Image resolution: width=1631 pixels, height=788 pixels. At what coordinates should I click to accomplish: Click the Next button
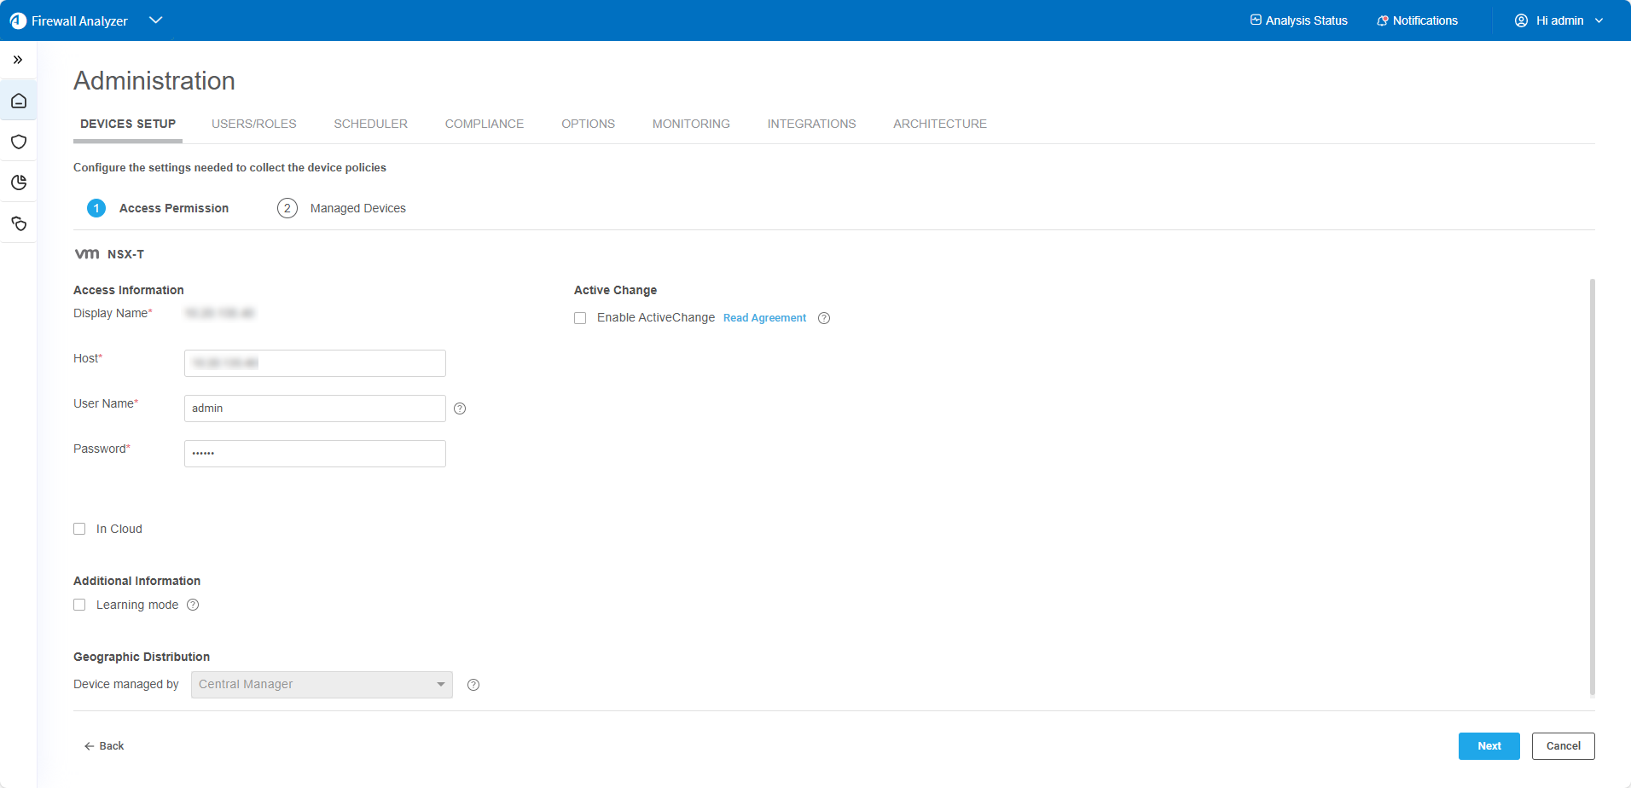click(x=1489, y=746)
